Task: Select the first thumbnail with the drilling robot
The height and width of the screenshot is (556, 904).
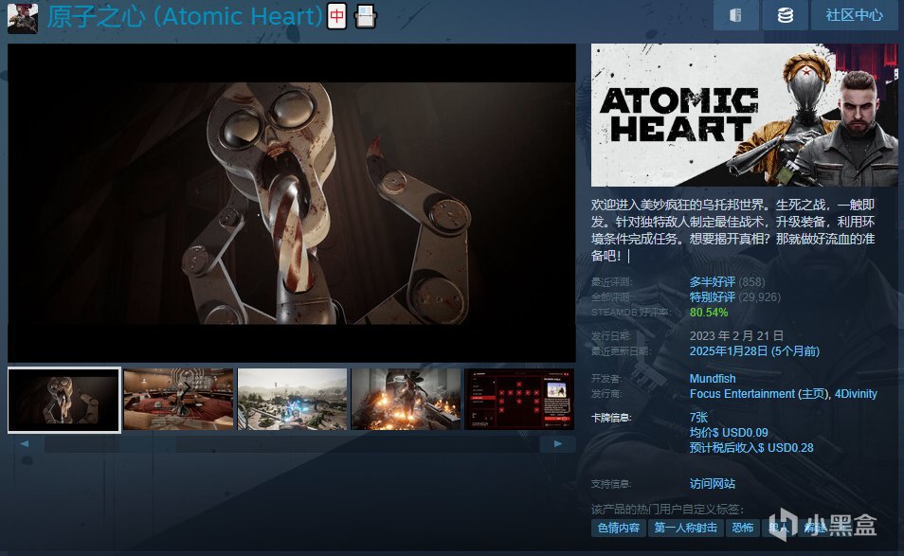Action: pyautogui.click(x=64, y=400)
